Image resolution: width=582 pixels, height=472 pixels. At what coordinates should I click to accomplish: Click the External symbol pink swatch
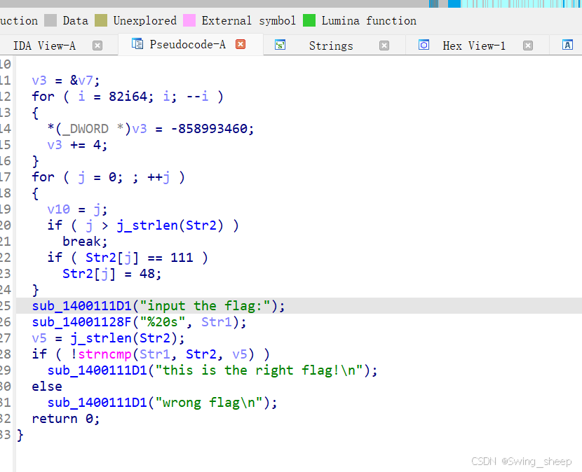(189, 20)
